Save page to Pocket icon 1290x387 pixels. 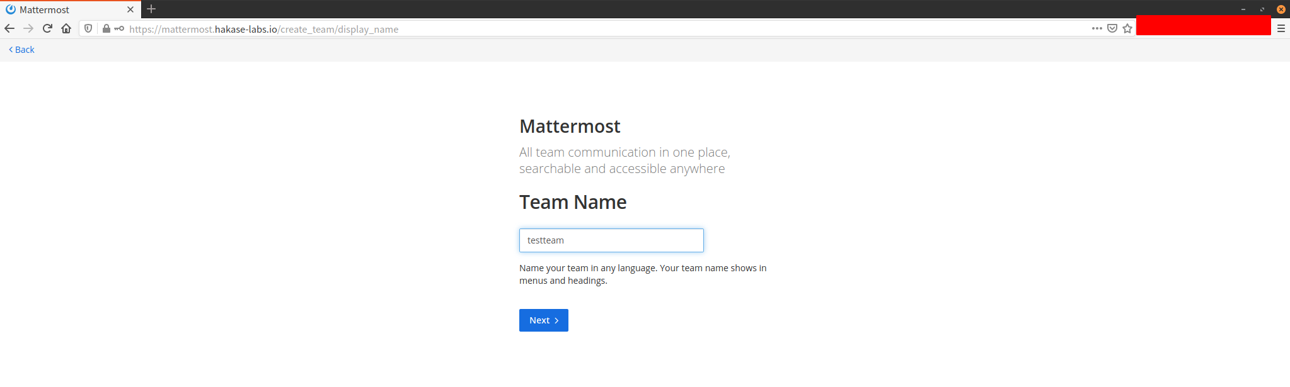point(1112,28)
